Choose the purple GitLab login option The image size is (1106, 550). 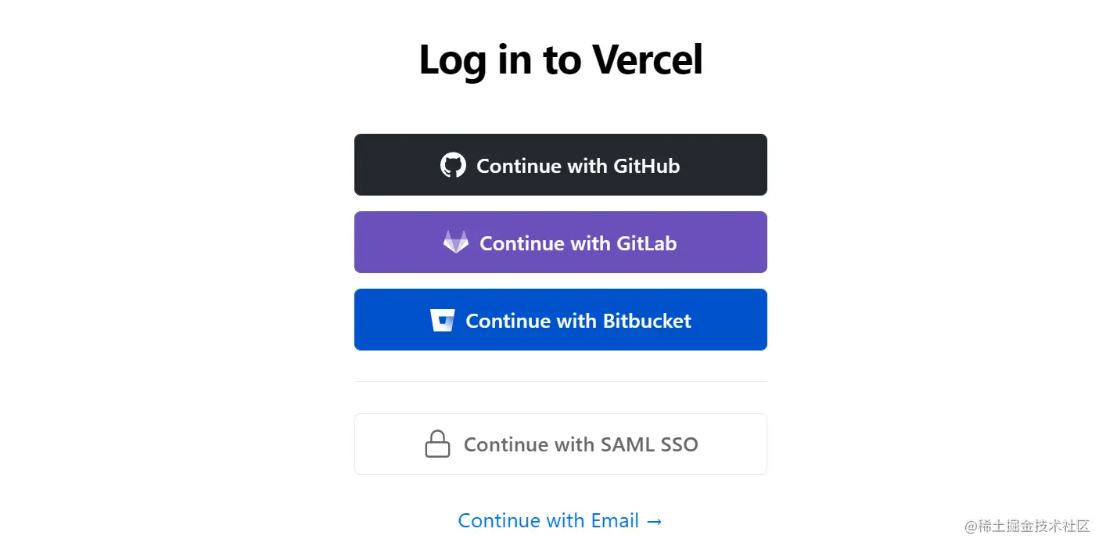click(560, 243)
